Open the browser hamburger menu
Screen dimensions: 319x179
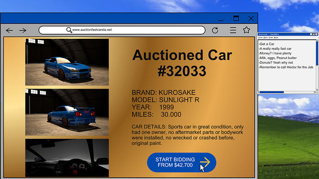tap(233, 30)
